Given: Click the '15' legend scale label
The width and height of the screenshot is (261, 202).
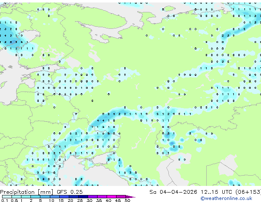Looking at the screenshot, I should [x=61, y=200].
